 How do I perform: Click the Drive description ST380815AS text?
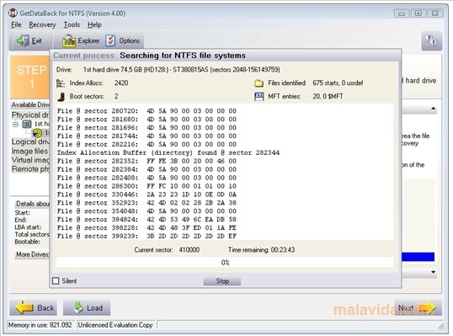[181, 70]
